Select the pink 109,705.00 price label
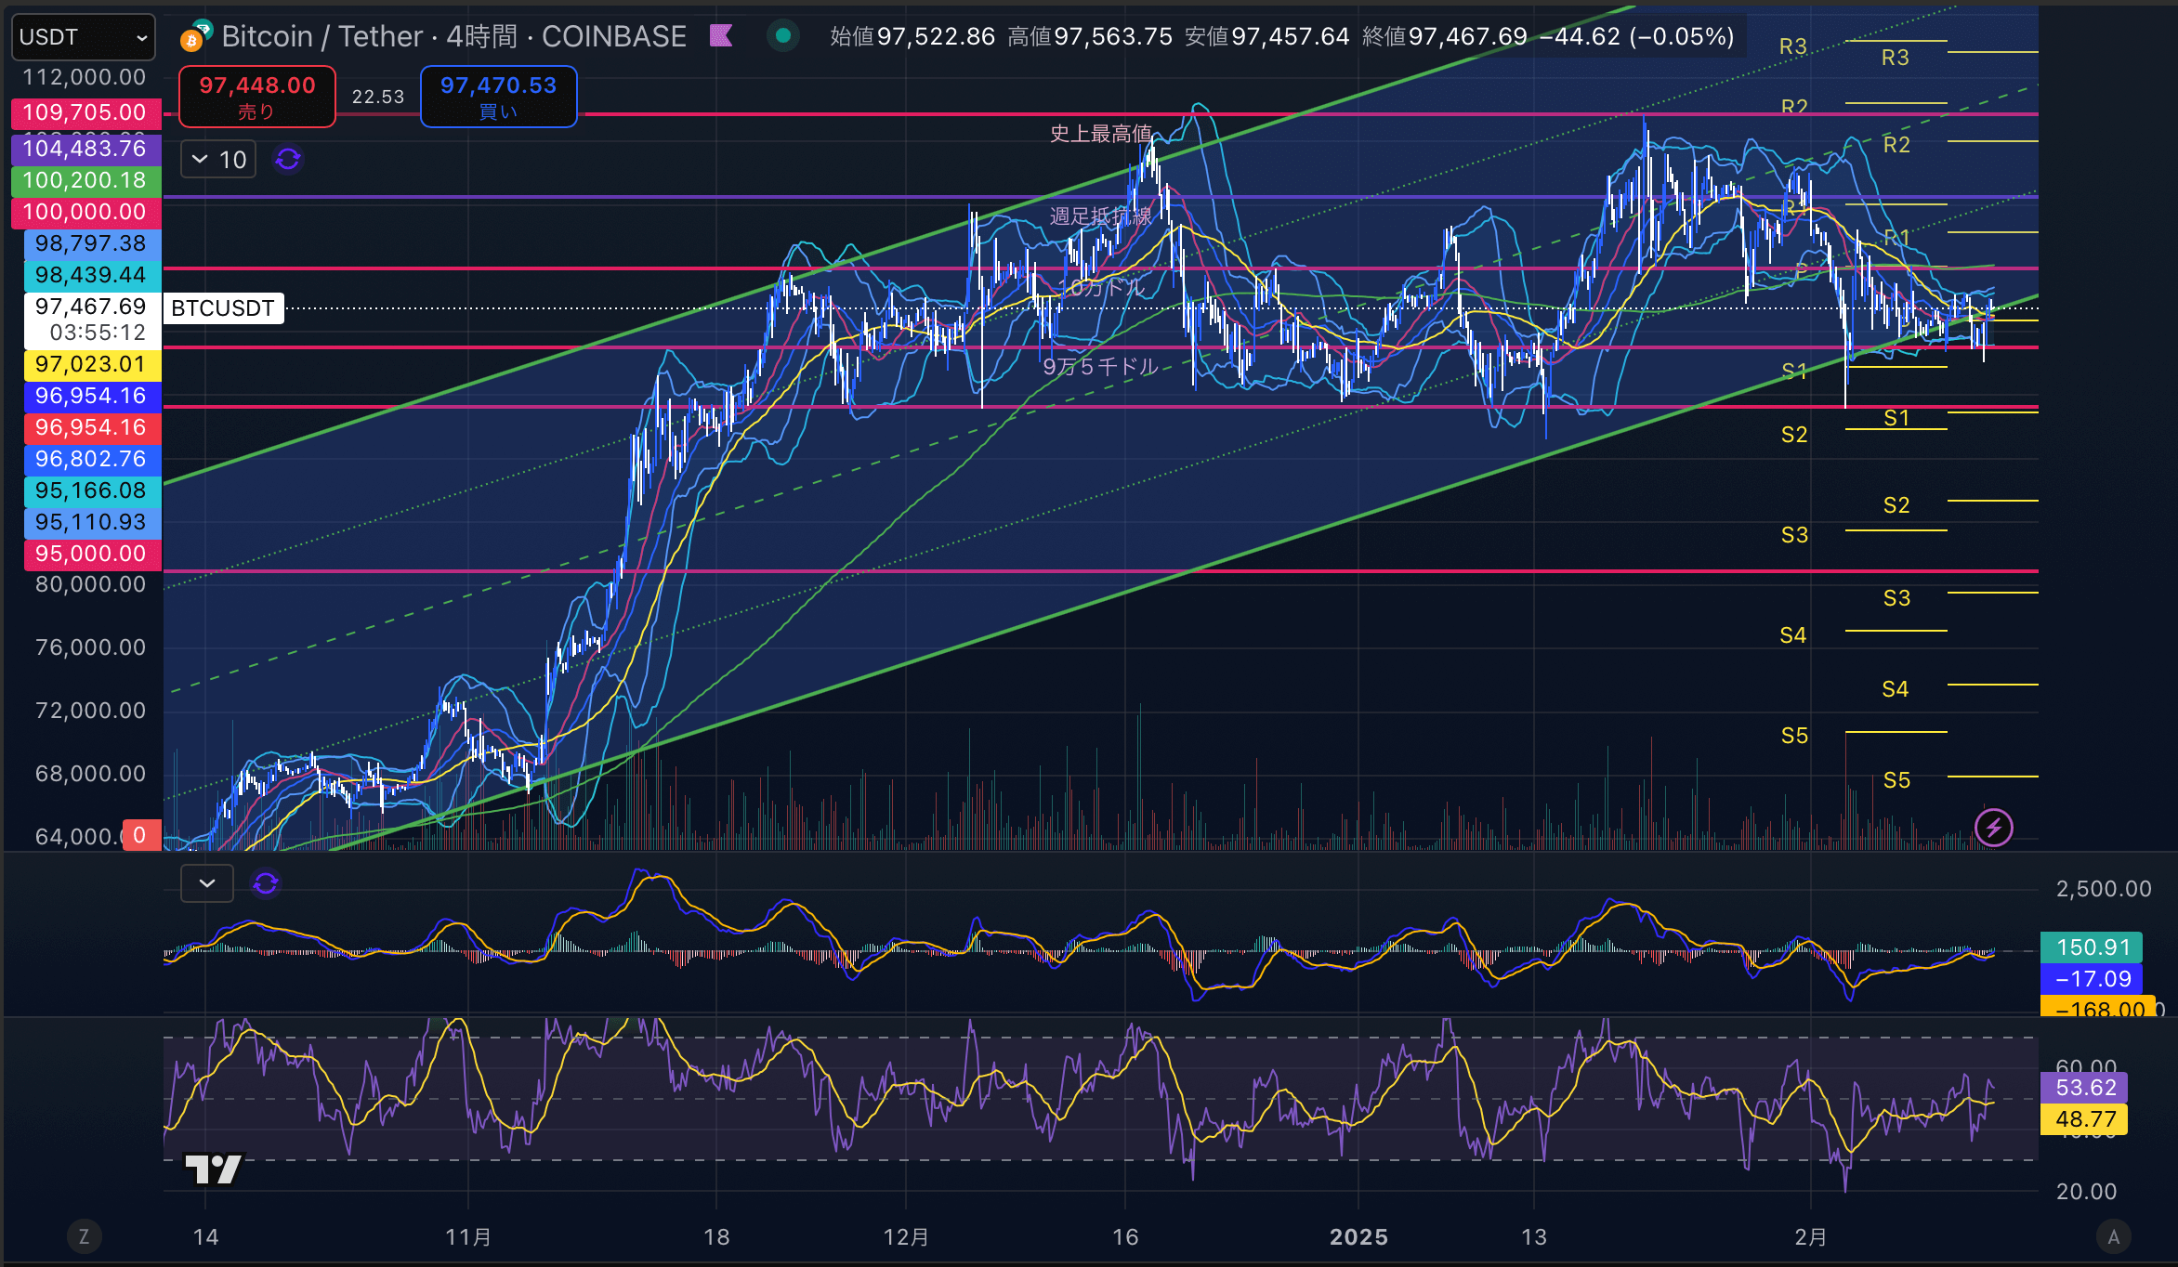 [x=85, y=112]
